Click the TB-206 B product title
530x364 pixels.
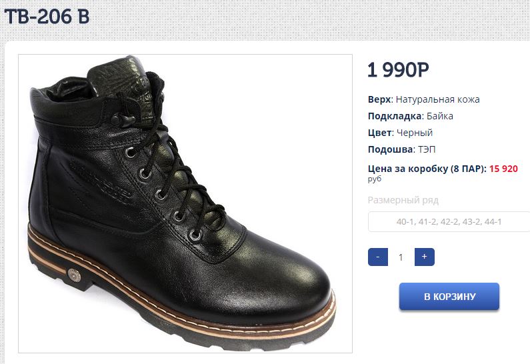click(x=47, y=16)
